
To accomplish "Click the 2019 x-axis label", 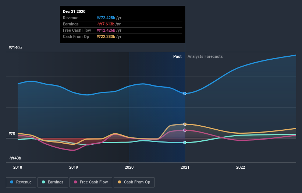I will click(74, 167).
